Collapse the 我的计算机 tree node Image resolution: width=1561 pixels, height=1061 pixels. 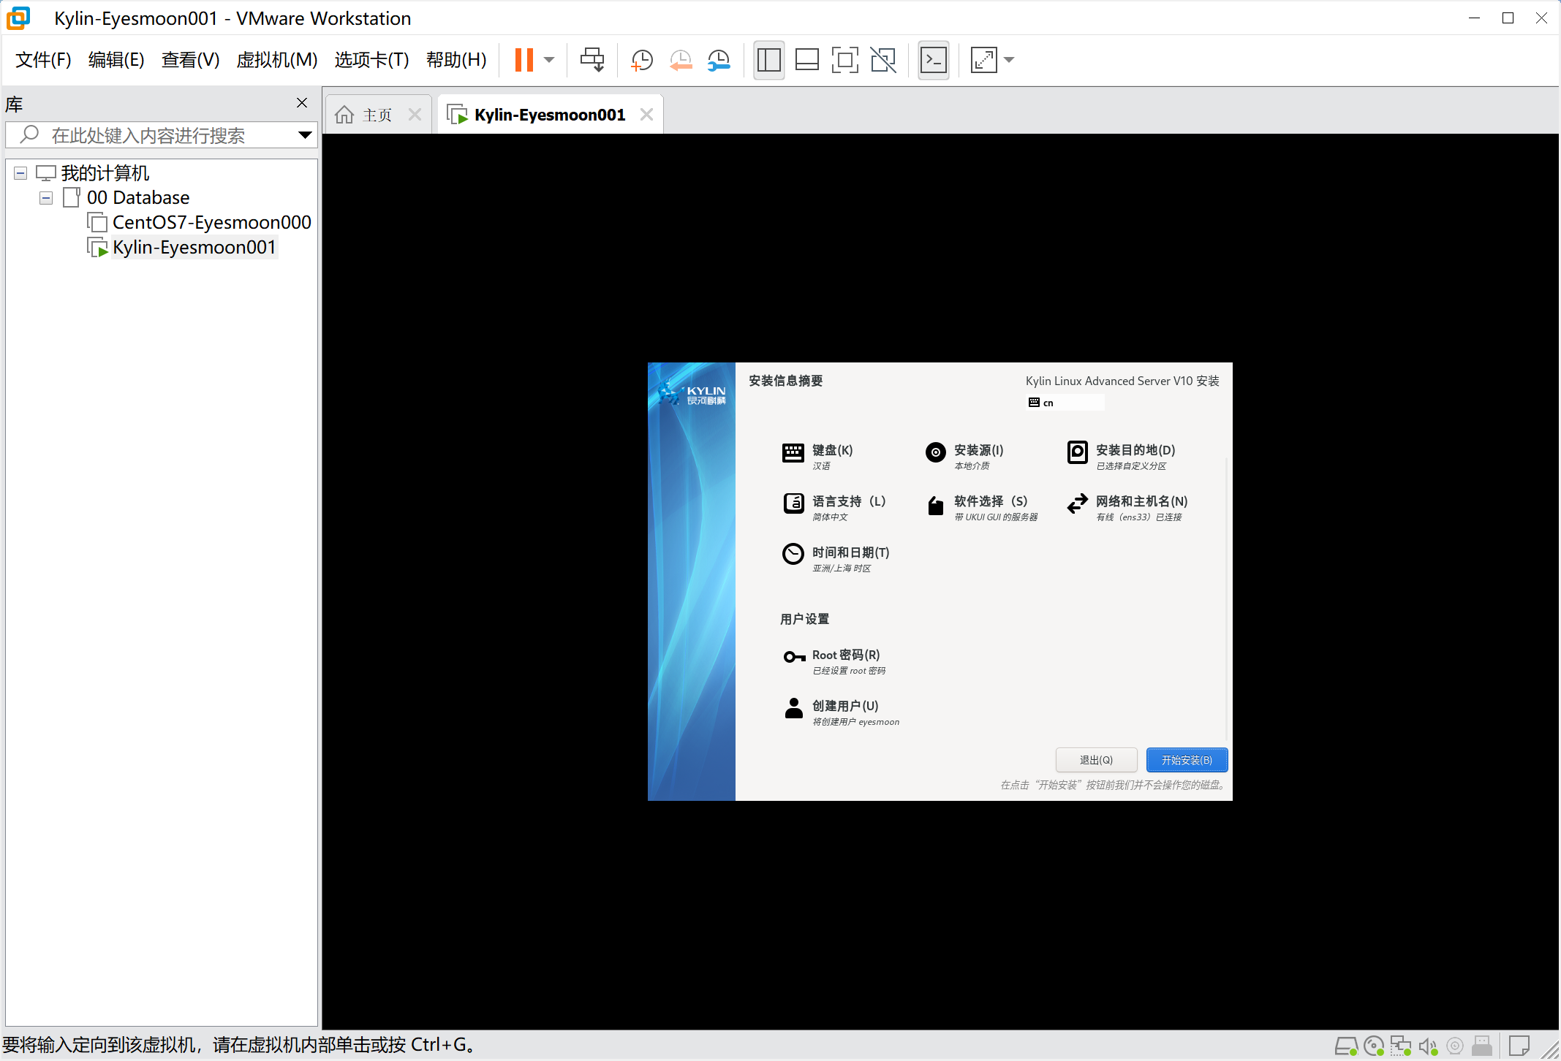(x=20, y=173)
